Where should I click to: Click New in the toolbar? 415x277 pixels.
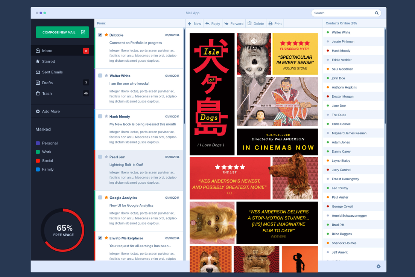tap(194, 24)
